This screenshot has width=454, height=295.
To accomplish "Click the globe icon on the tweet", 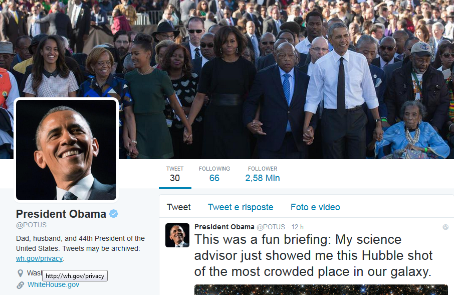I will tap(445, 227).
